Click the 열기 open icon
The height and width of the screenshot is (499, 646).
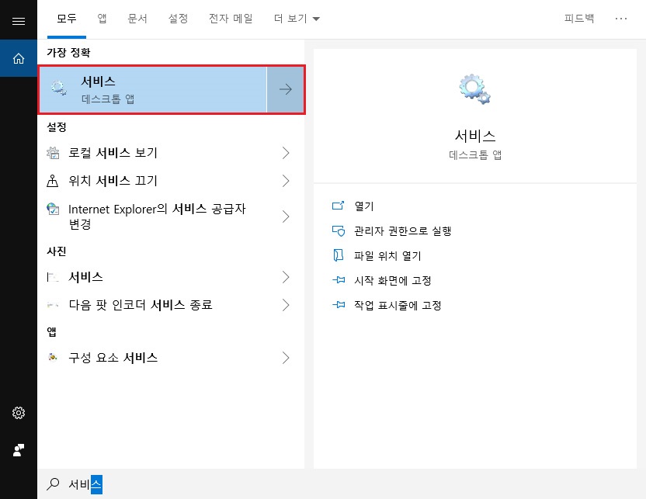[x=338, y=206]
